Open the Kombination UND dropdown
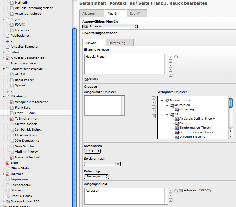The image size is (236, 207). (x=92, y=151)
